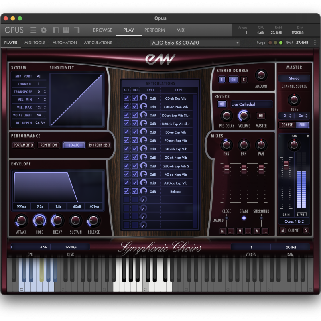Move the Close mix volume fader

pyautogui.click(x=226, y=170)
